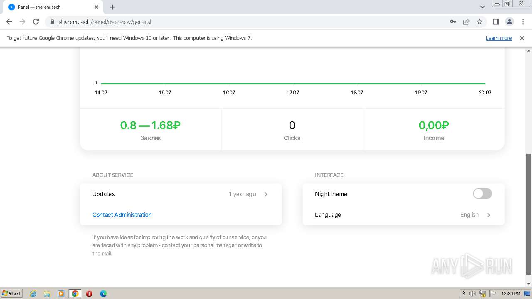View site lock information
The image size is (532, 299).
[x=52, y=22]
